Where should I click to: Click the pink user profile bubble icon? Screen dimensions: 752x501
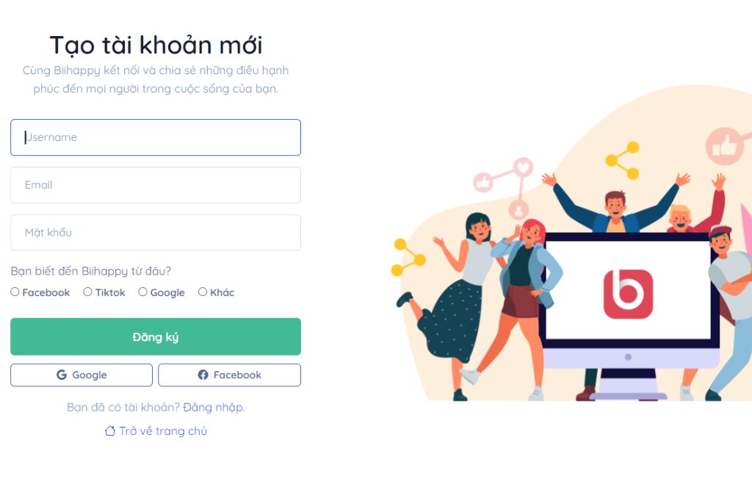click(518, 210)
